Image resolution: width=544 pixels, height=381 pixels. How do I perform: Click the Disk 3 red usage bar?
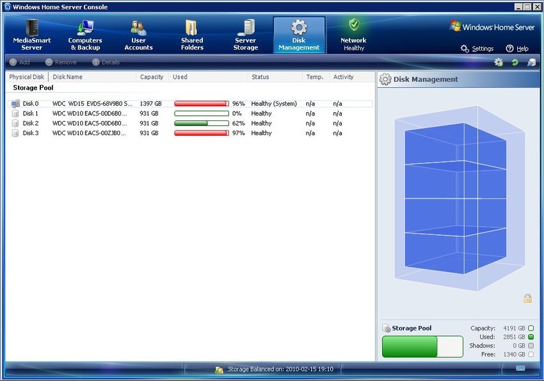tap(202, 133)
